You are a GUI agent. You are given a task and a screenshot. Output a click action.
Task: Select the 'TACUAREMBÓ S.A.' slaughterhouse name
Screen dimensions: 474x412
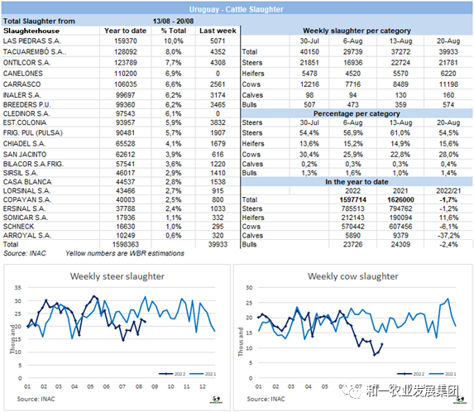pos(35,51)
